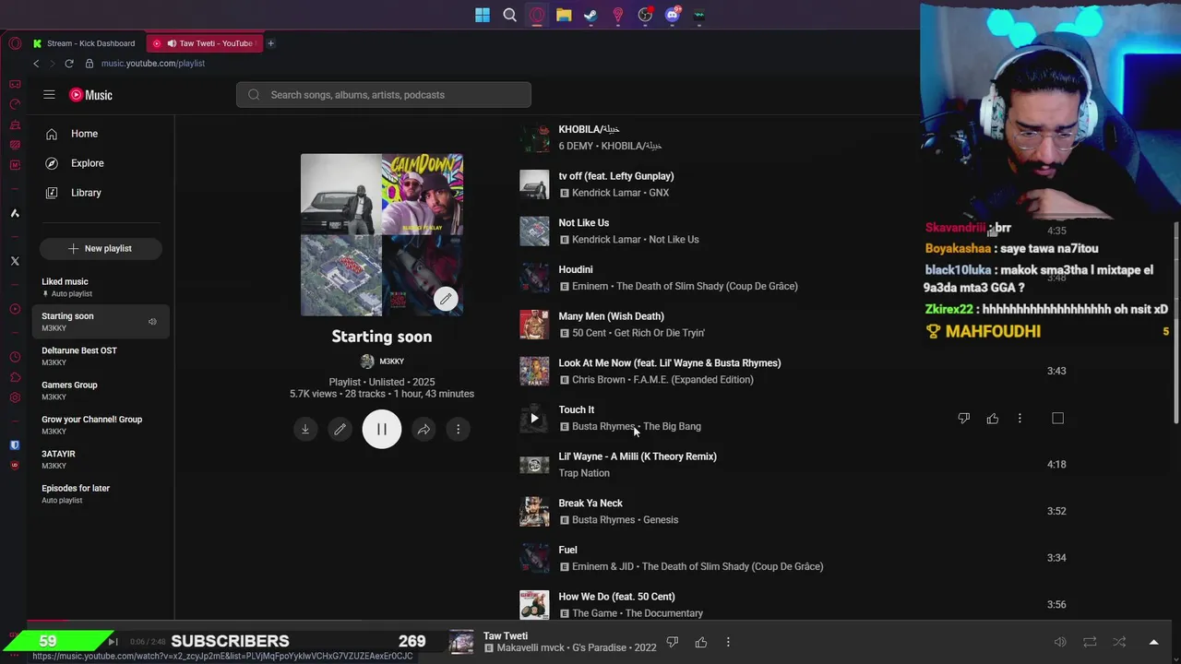This screenshot has width=1181, height=664.
Task: Dislike the Touch It track
Action: [x=963, y=419]
